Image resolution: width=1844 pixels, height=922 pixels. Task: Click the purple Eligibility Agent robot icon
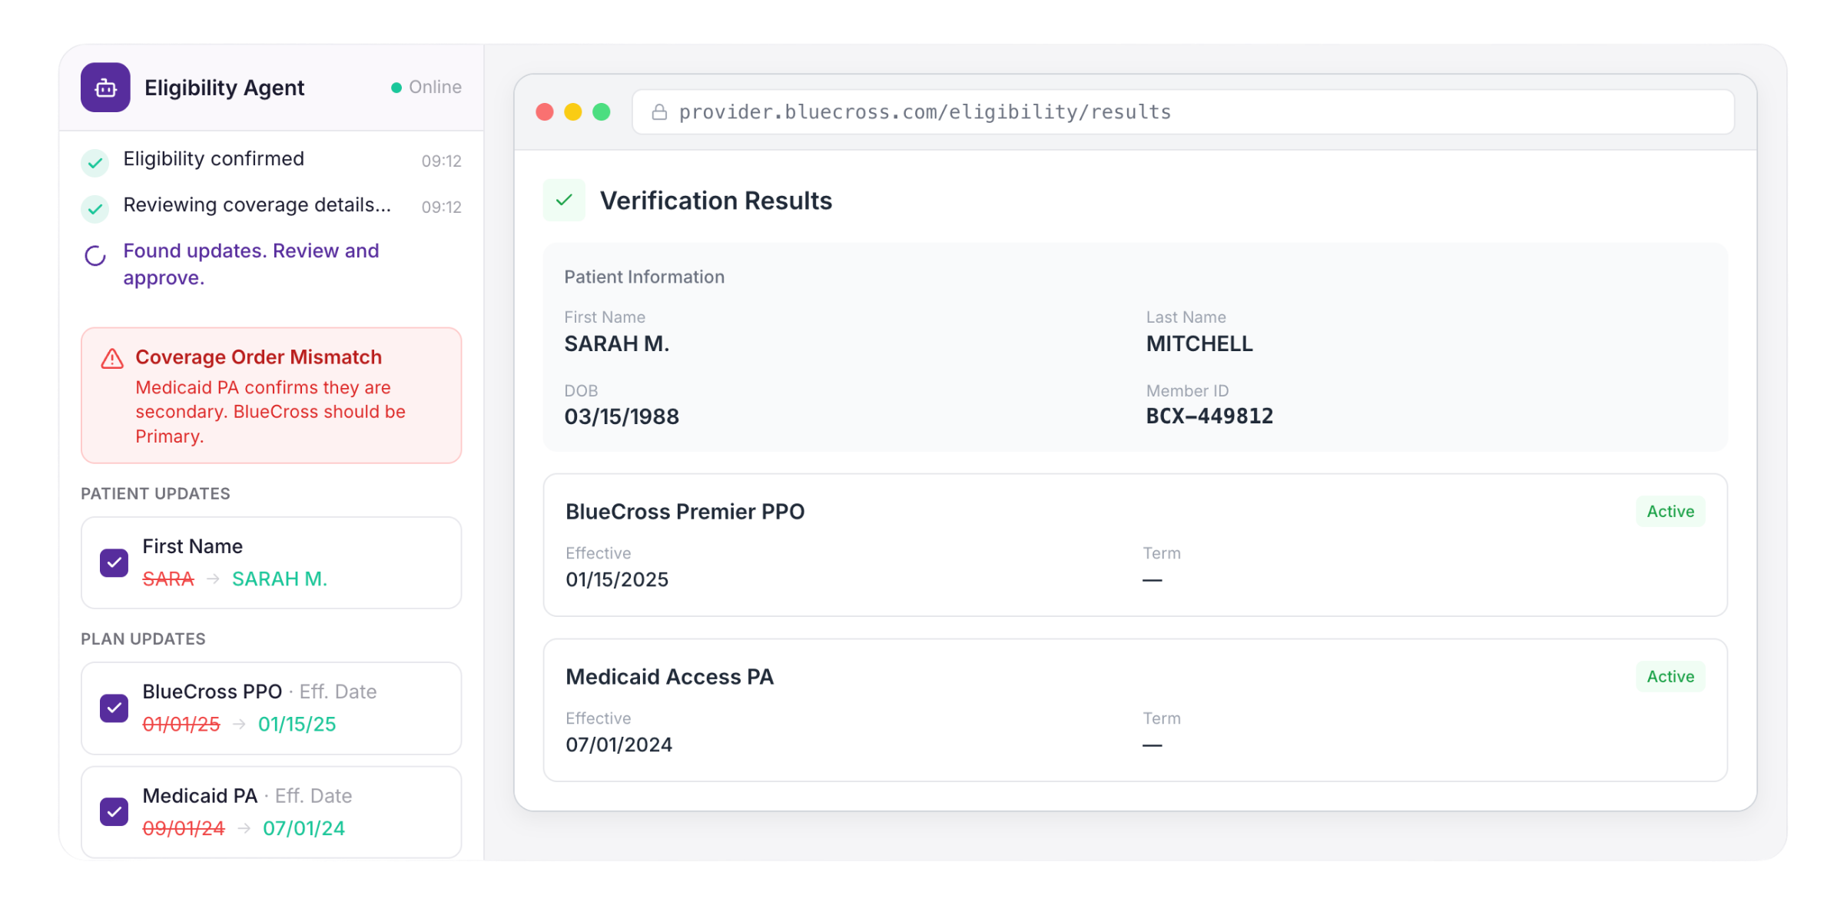pyautogui.click(x=105, y=88)
